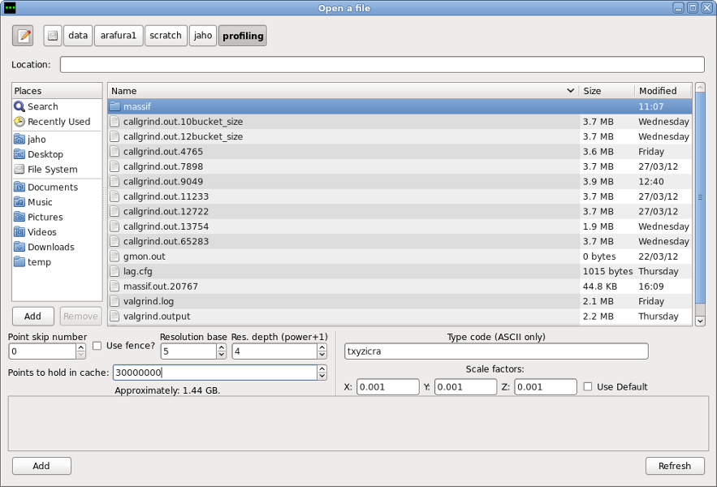The height and width of the screenshot is (487, 717).
Task: Enable the Use fence? checkbox
Action: click(x=97, y=346)
